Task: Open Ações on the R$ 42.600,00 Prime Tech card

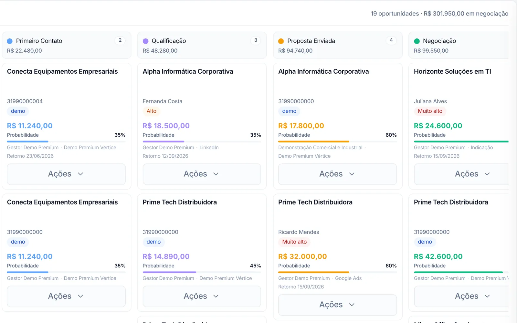Action: pyautogui.click(x=461, y=296)
